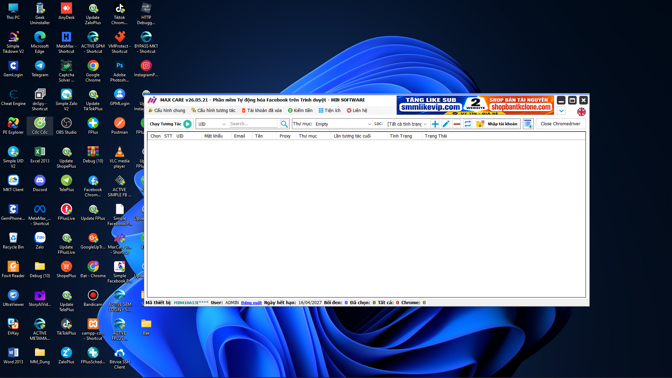Select the Bak folder on desktop
672x378 pixels.
(x=146, y=327)
